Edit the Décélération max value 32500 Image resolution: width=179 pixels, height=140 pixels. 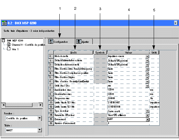[x=128, y=94]
